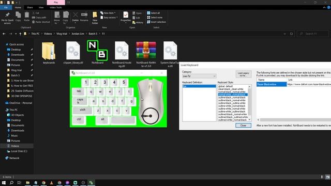
Task: Go back with the navigation arrow
Action: [x=4, y=34]
